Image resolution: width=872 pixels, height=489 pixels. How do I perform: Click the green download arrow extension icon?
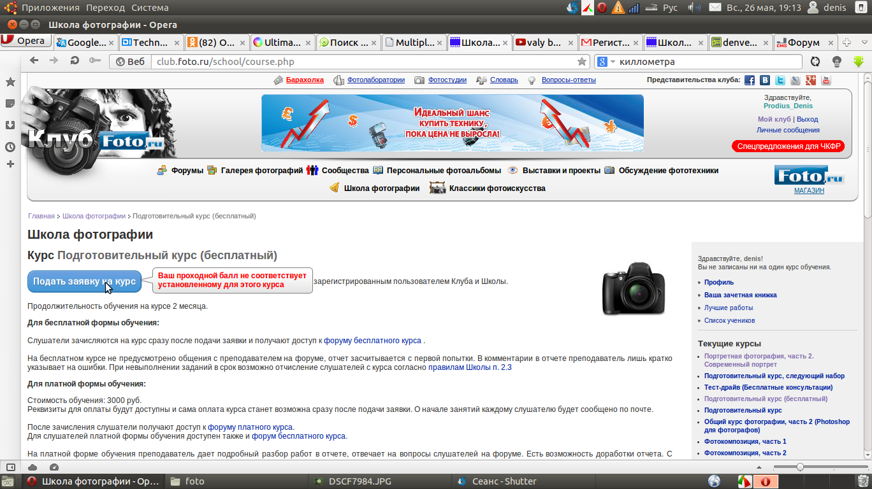pyautogui.click(x=858, y=62)
